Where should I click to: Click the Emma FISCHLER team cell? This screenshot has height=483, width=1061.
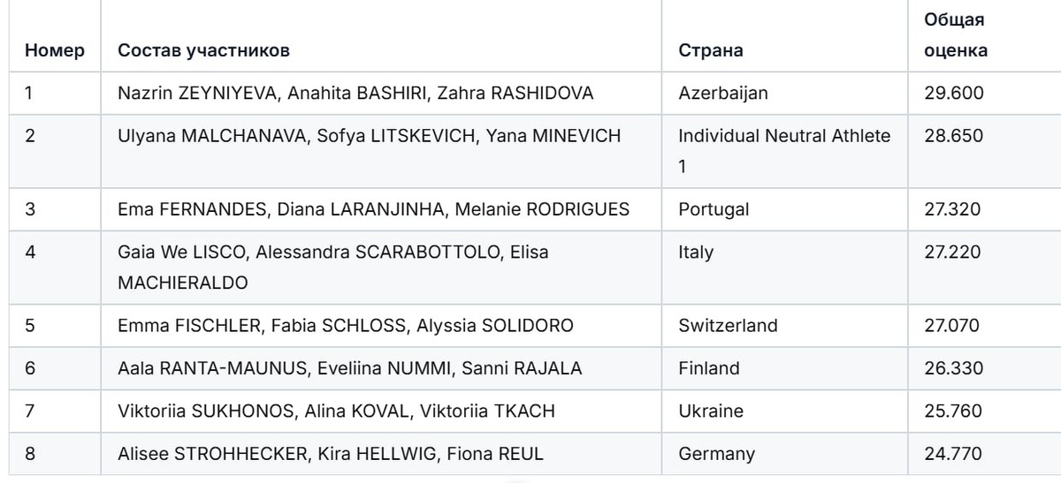point(346,326)
